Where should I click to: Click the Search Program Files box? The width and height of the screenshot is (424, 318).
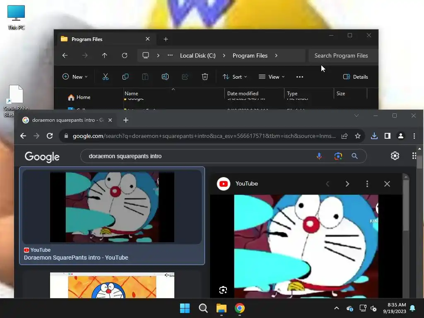tap(343, 55)
